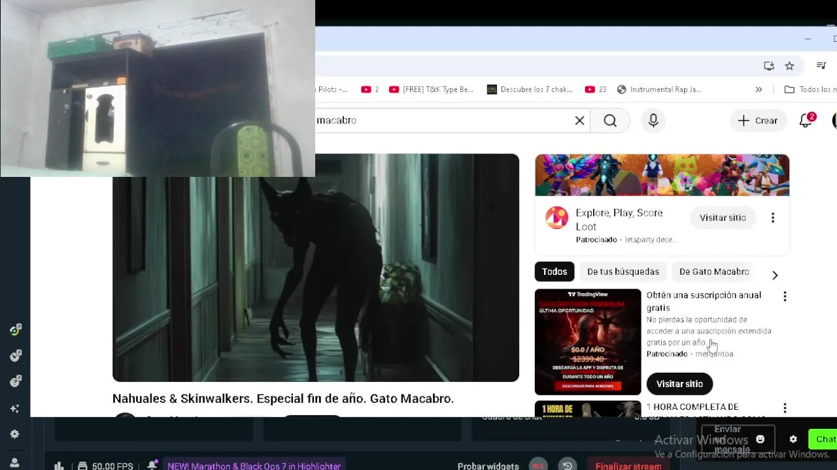Open the '1 HORA DE' video thumbnail

pyautogui.click(x=588, y=409)
